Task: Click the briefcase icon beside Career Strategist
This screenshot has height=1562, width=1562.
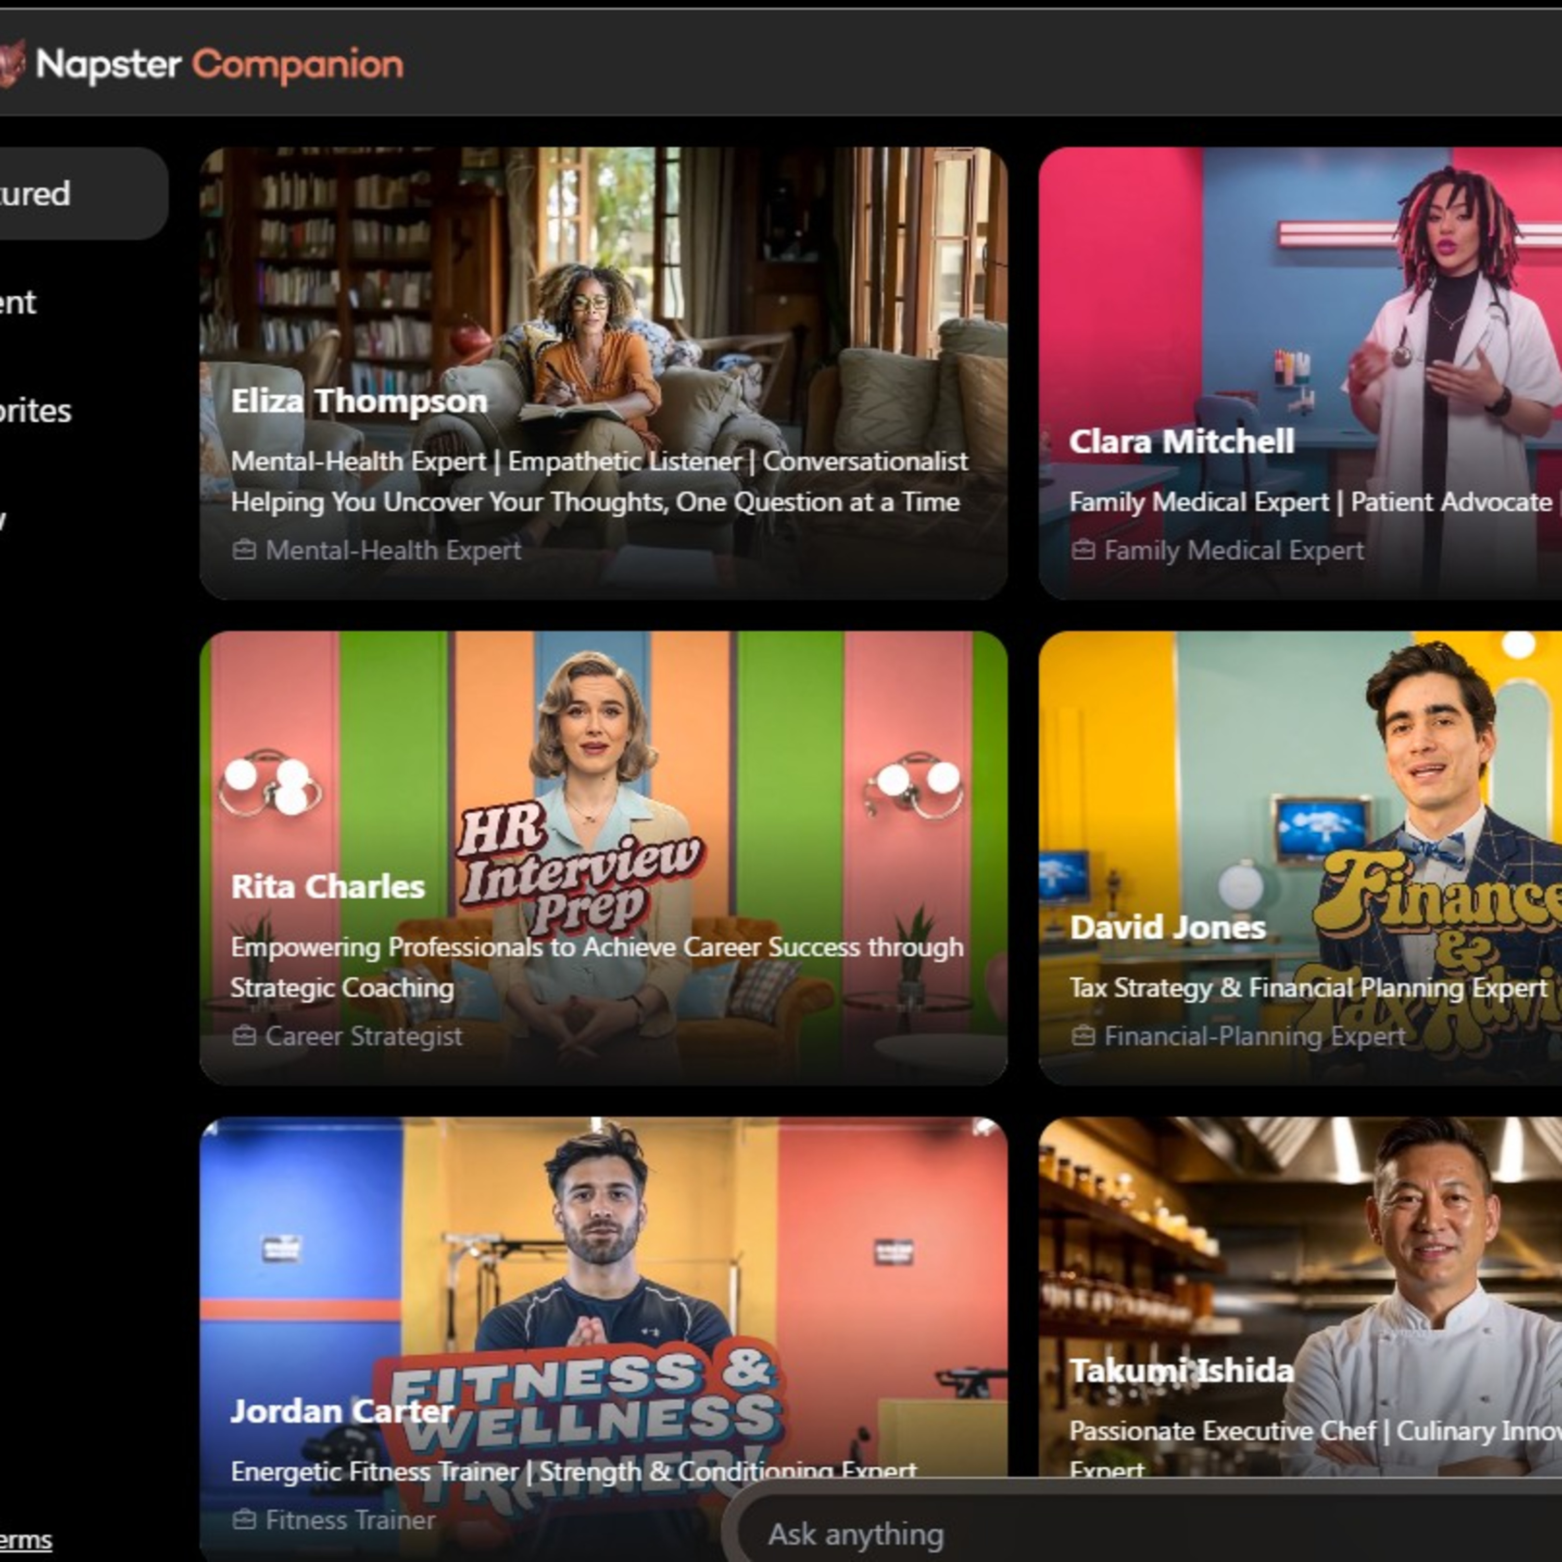Action: click(x=244, y=1036)
